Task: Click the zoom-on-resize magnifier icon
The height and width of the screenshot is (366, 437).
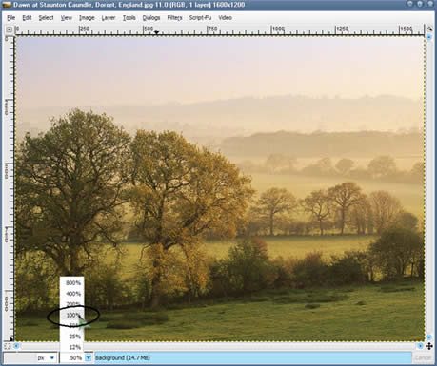Action: (x=429, y=29)
